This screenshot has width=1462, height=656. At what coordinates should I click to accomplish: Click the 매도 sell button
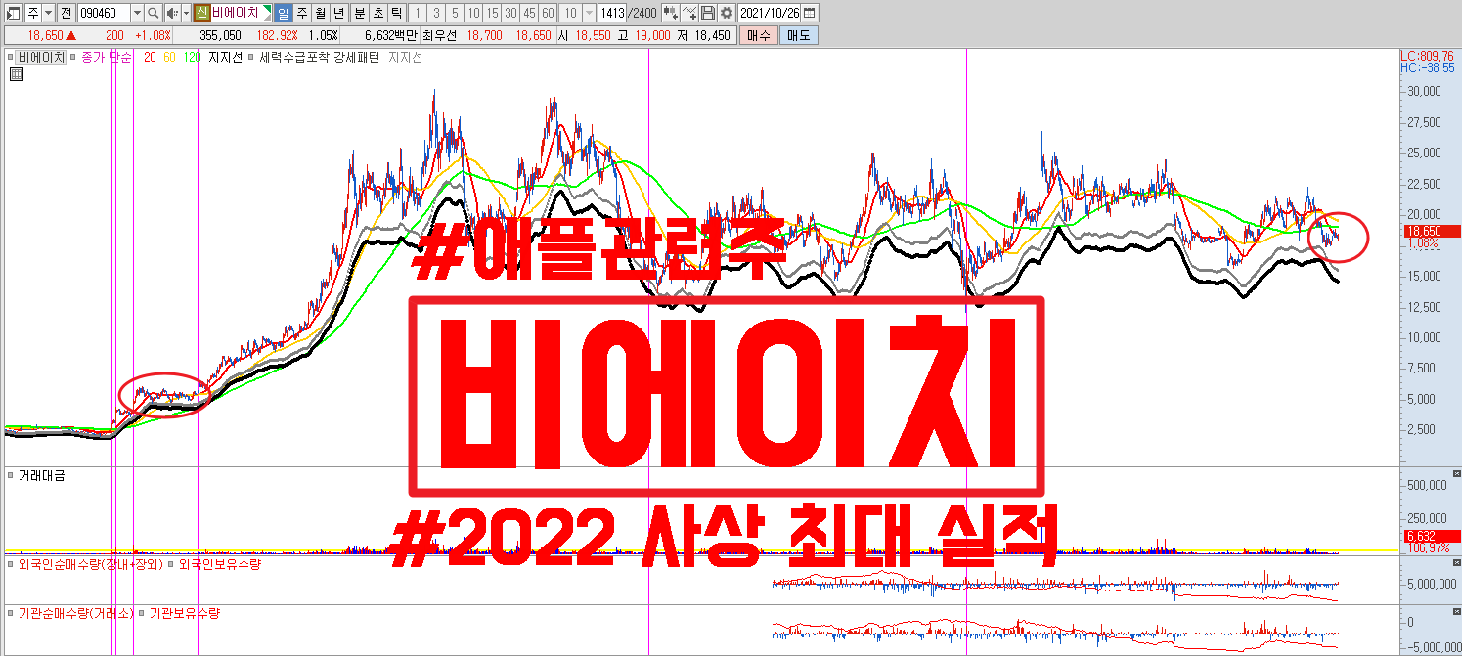tap(798, 35)
